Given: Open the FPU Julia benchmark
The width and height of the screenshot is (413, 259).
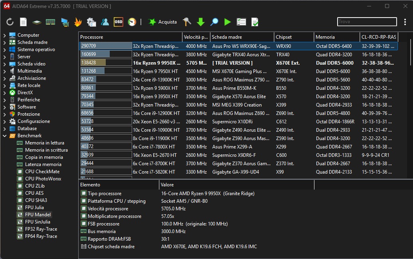Looking at the screenshot, I should [34, 208].
